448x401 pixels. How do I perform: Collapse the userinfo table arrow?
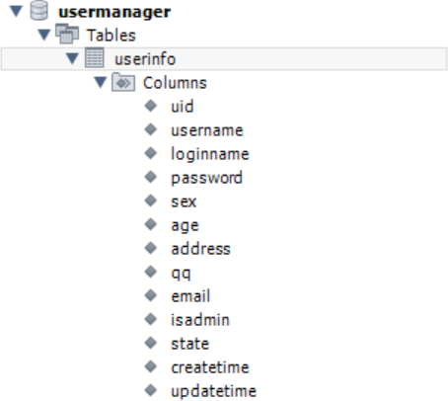[72, 58]
